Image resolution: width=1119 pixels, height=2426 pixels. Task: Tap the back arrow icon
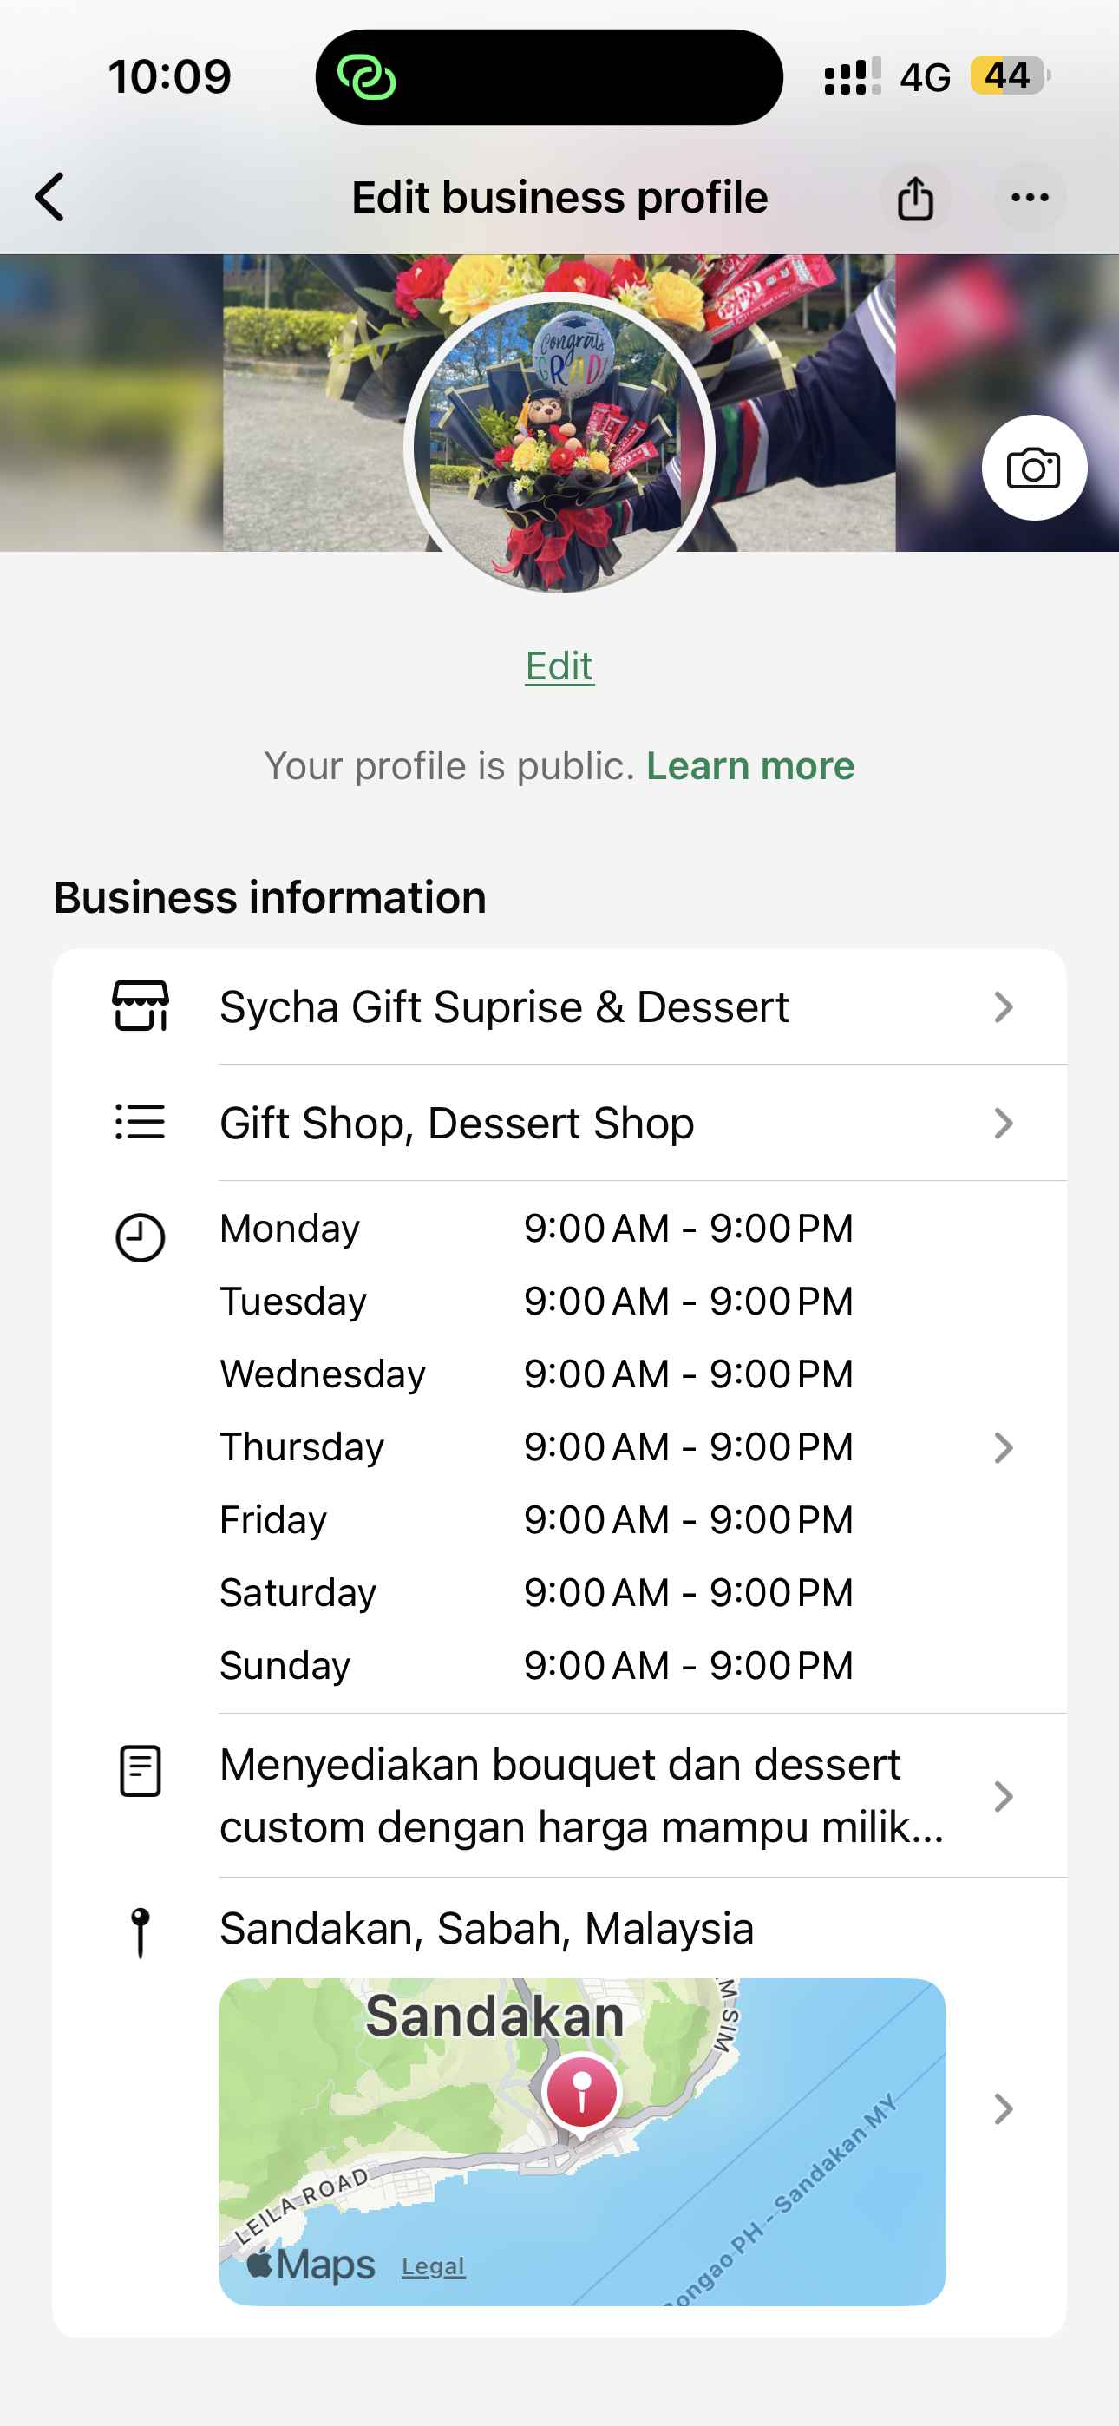click(51, 197)
